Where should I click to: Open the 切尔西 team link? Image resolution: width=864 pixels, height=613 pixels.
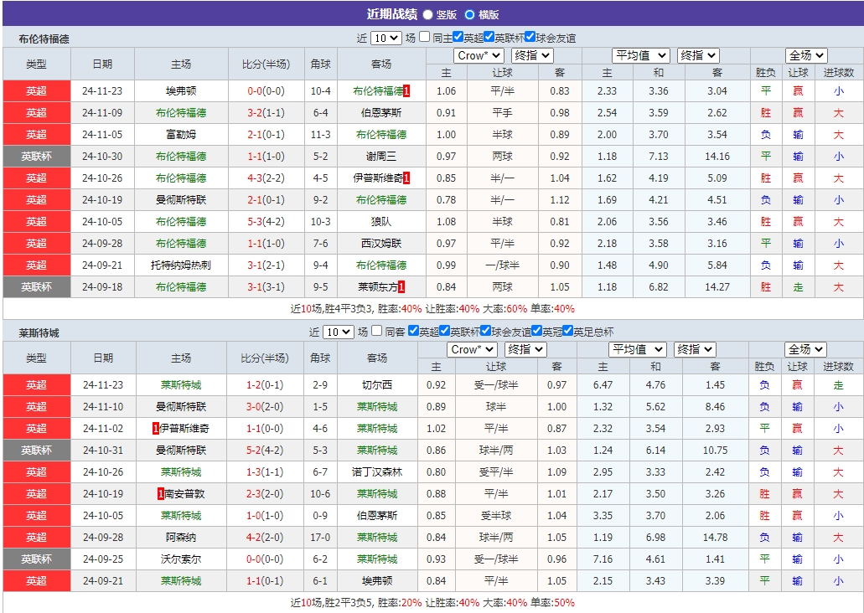click(376, 384)
